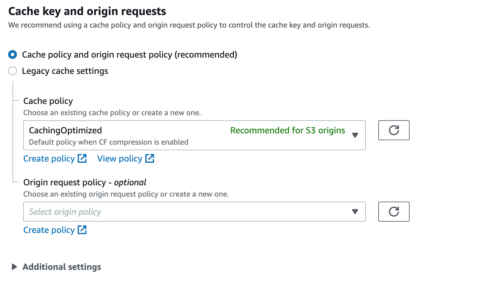Click external-link icon beside origin Create policy
The image size is (491, 283).
[x=82, y=230]
